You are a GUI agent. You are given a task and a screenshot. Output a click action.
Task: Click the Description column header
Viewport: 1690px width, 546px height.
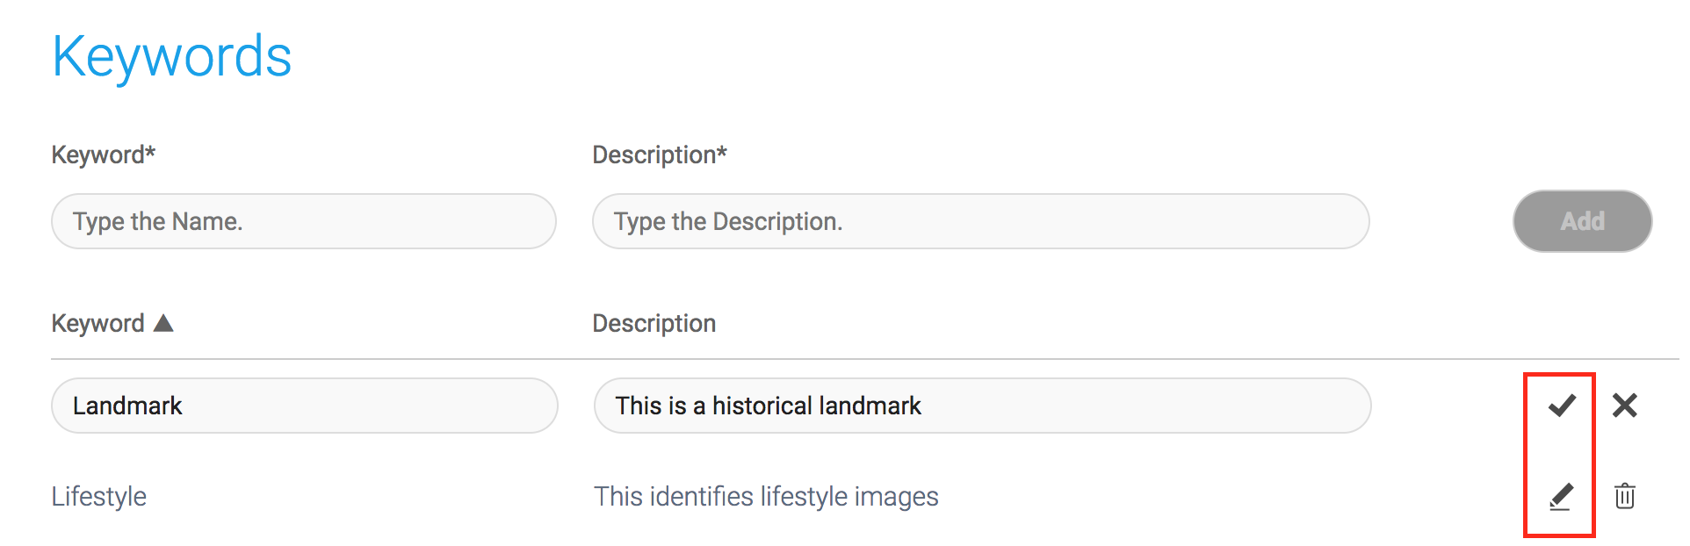[654, 322]
